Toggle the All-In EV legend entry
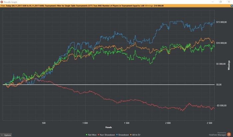 pyautogui.click(x=135, y=135)
